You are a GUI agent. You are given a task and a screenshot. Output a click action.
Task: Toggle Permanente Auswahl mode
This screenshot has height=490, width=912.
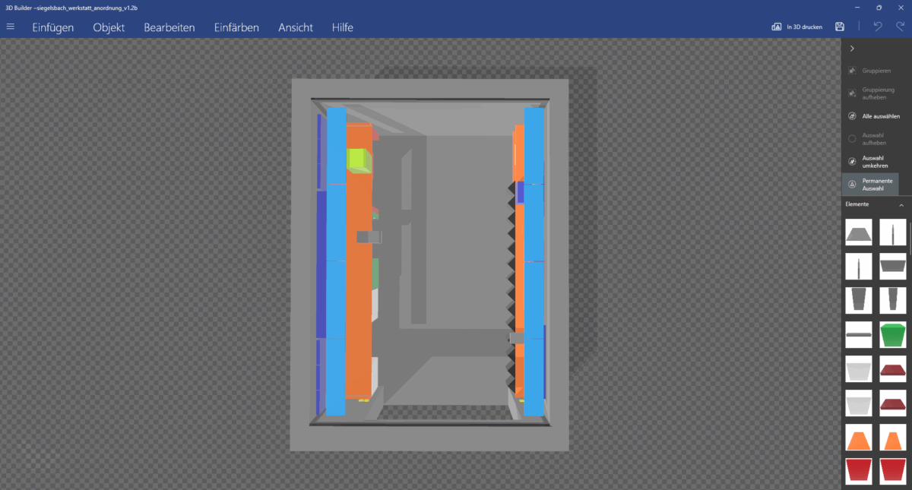coord(870,184)
